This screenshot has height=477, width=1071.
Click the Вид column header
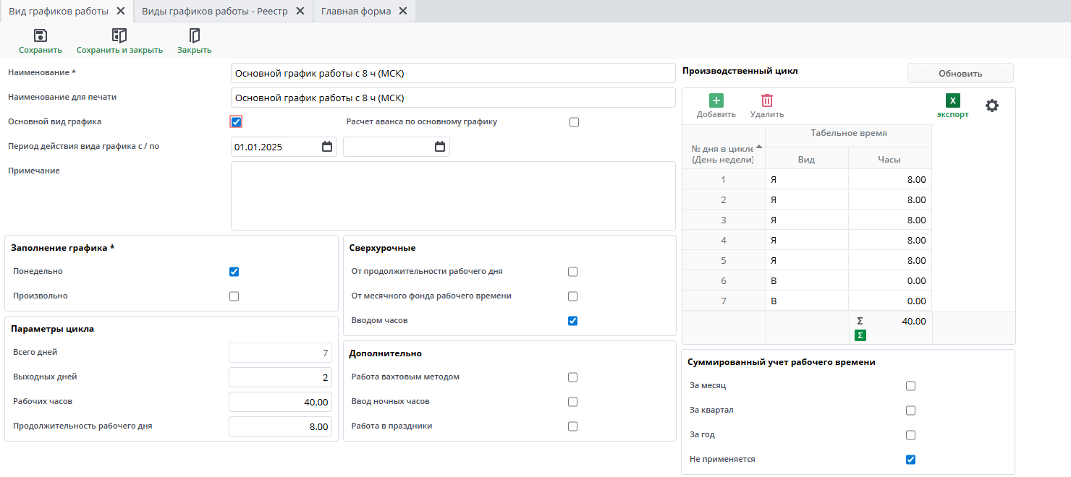coord(806,159)
